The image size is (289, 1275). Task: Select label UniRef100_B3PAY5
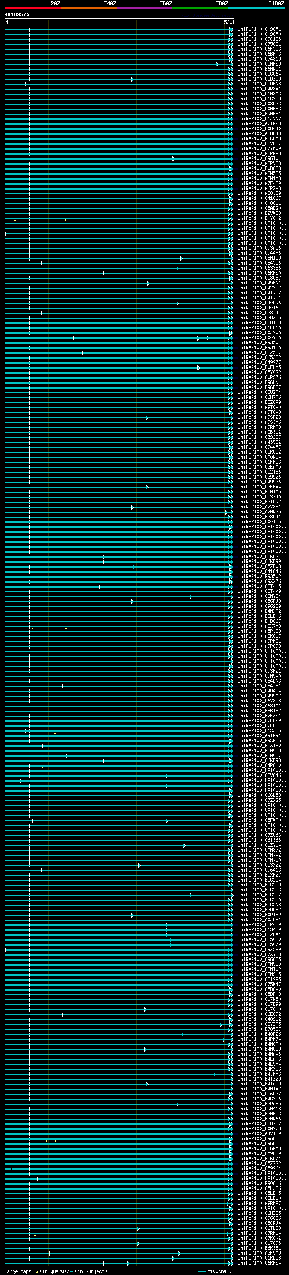pos(259,1104)
